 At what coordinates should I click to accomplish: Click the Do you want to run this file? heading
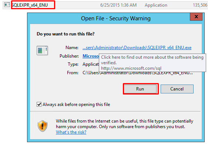pyautogui.click(x=66, y=34)
